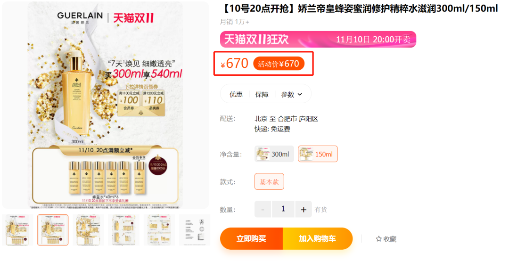Select the 150ml net content option
Viewport: 509px width, 261px height.
(x=318, y=154)
